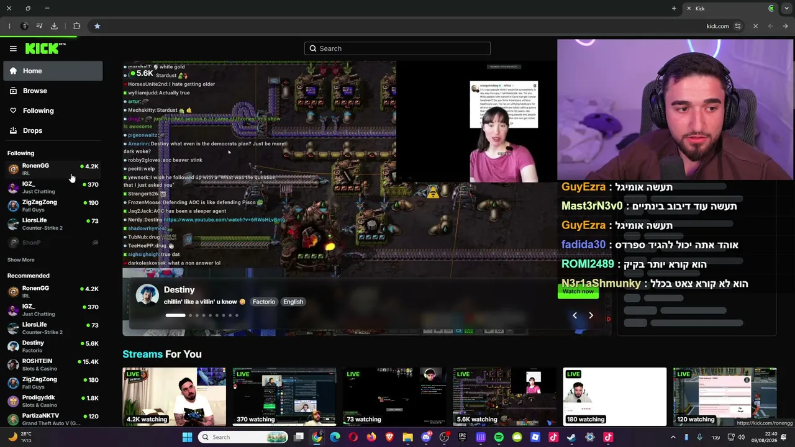
Task: Open the 73 watching stream thumbnail
Action: coord(394,397)
